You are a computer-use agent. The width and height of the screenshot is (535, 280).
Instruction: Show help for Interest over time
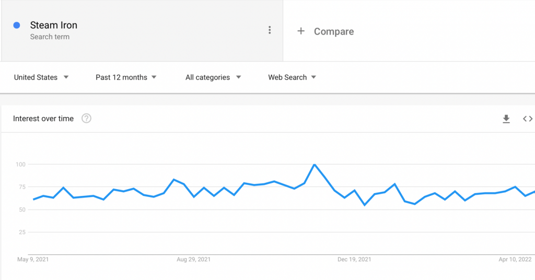pos(86,119)
